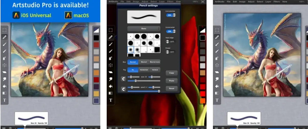This screenshot has height=129, width=308.
Task: Choose the scatter dots tool in third screenshot
Action: [217, 65]
